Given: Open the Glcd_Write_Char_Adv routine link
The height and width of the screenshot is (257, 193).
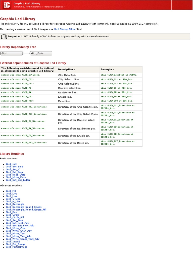Looking at the screenshot, I should [19, 231].
